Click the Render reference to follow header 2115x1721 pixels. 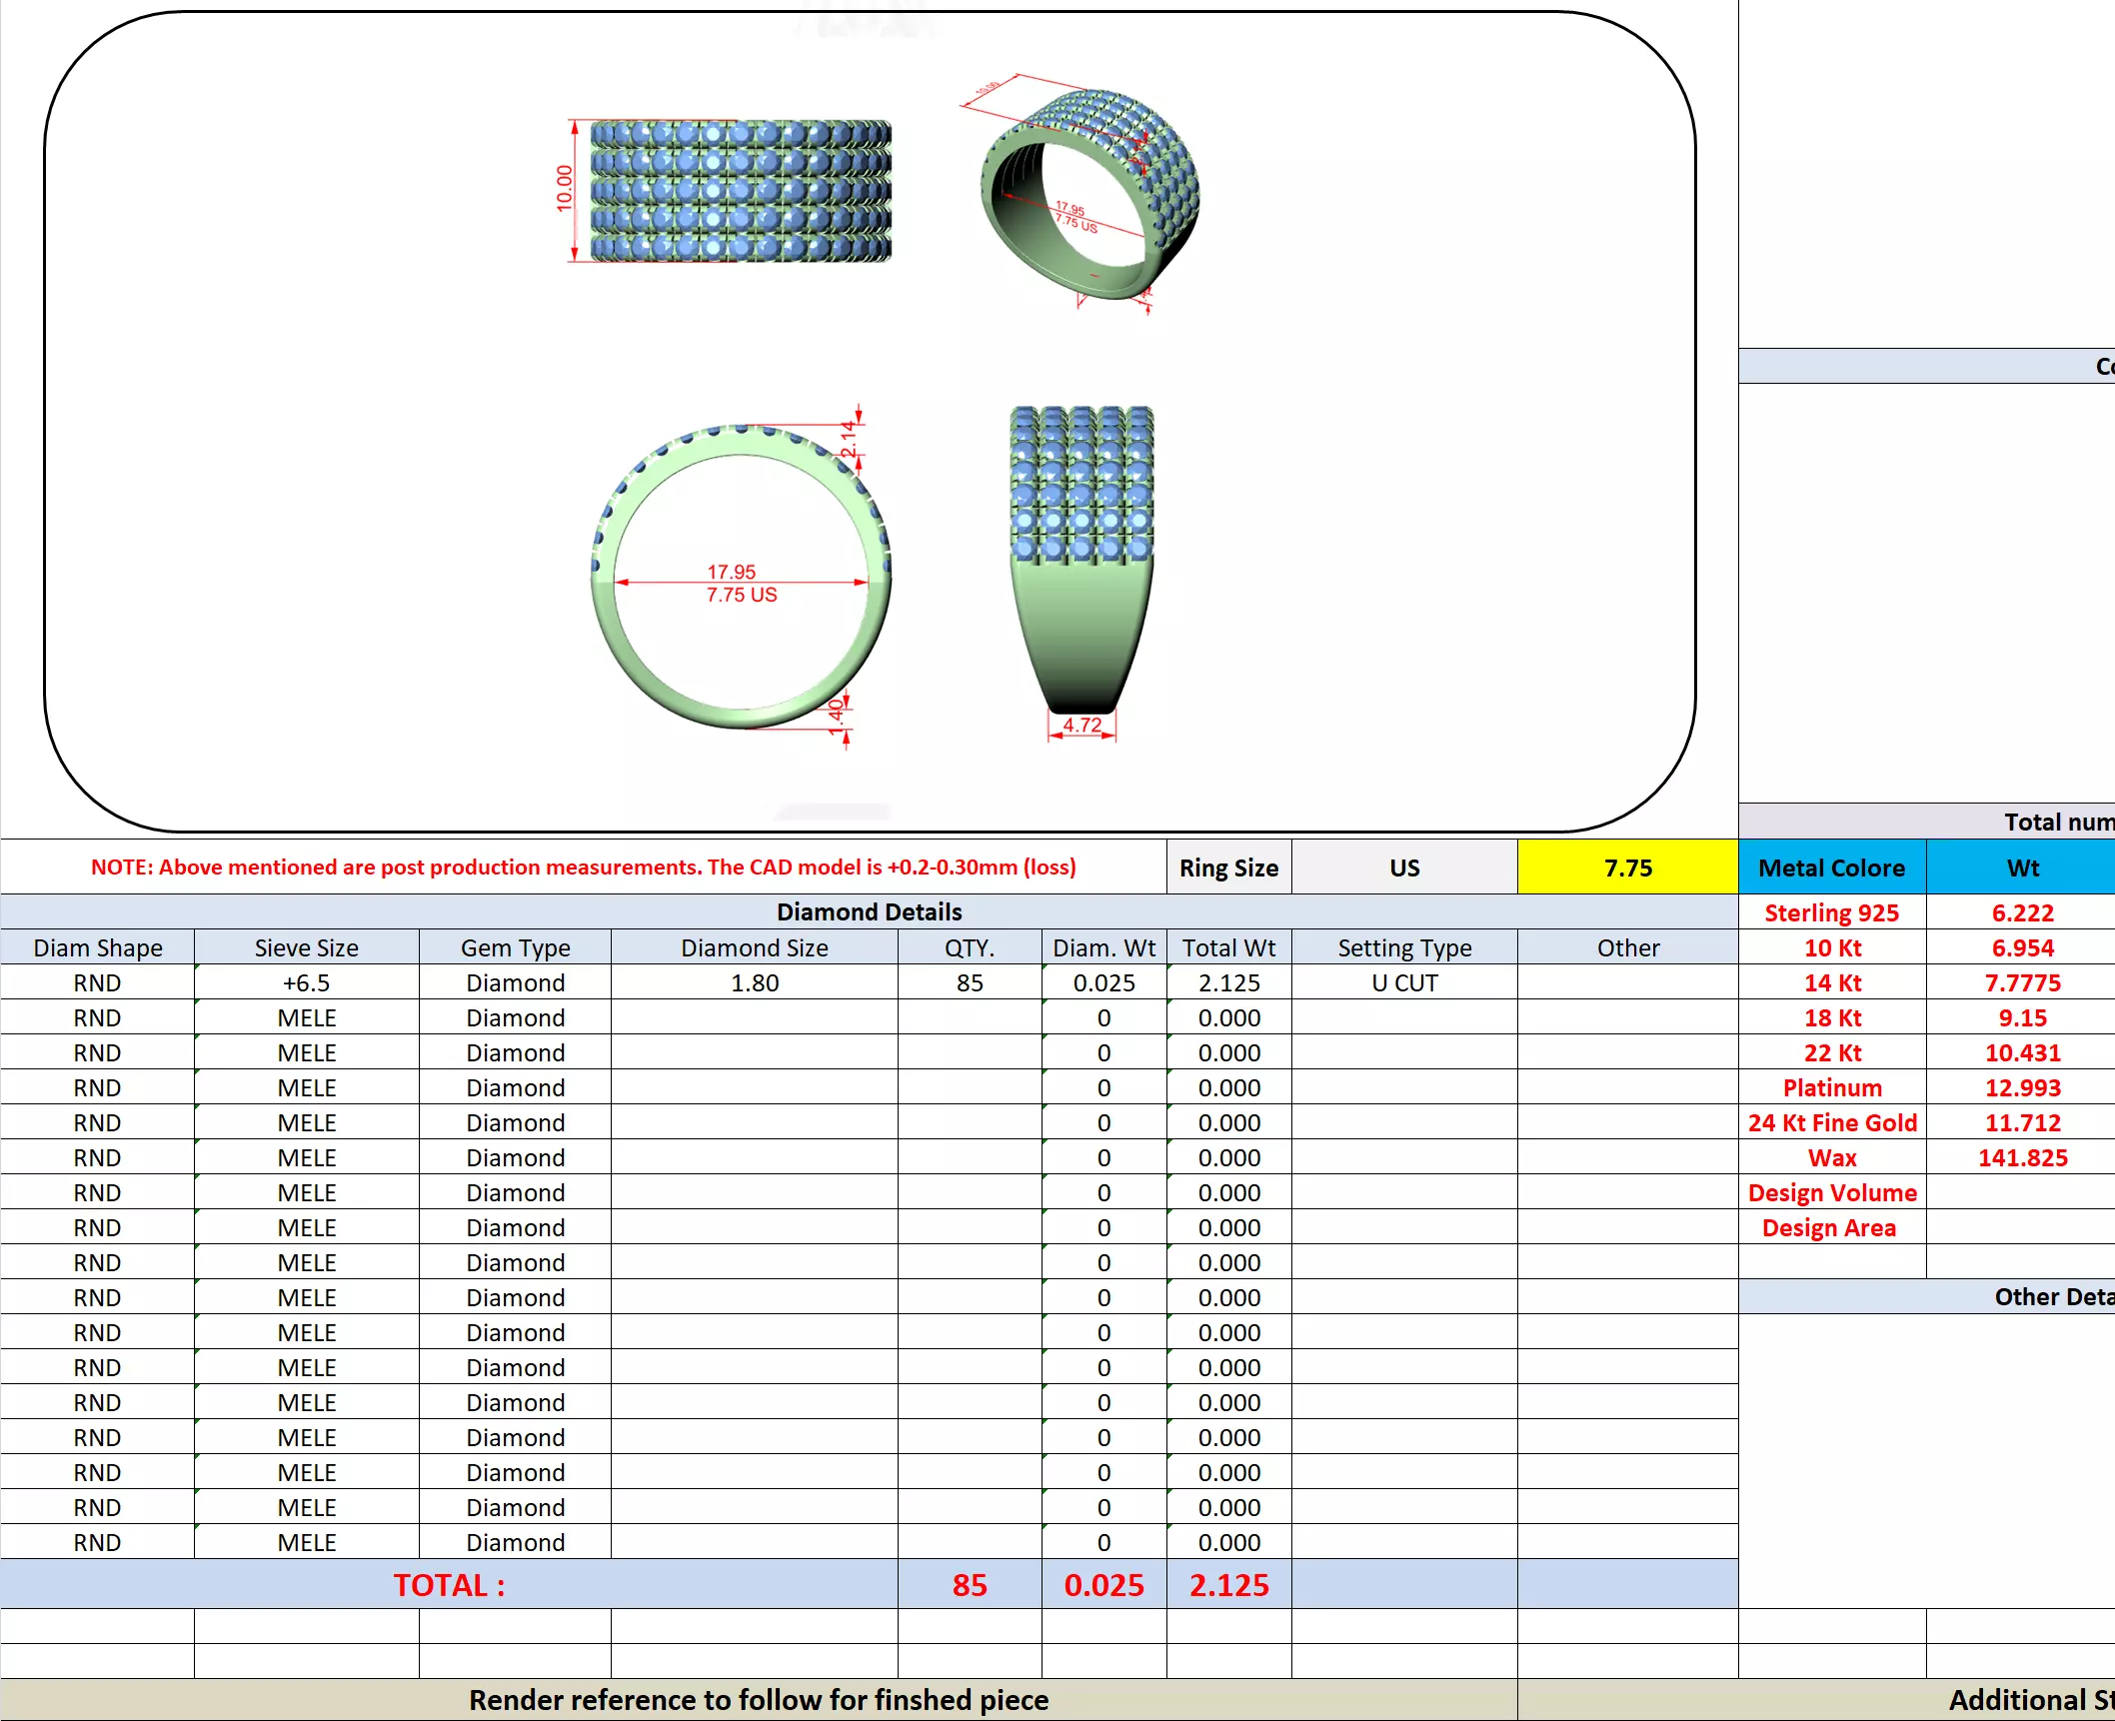click(758, 1700)
